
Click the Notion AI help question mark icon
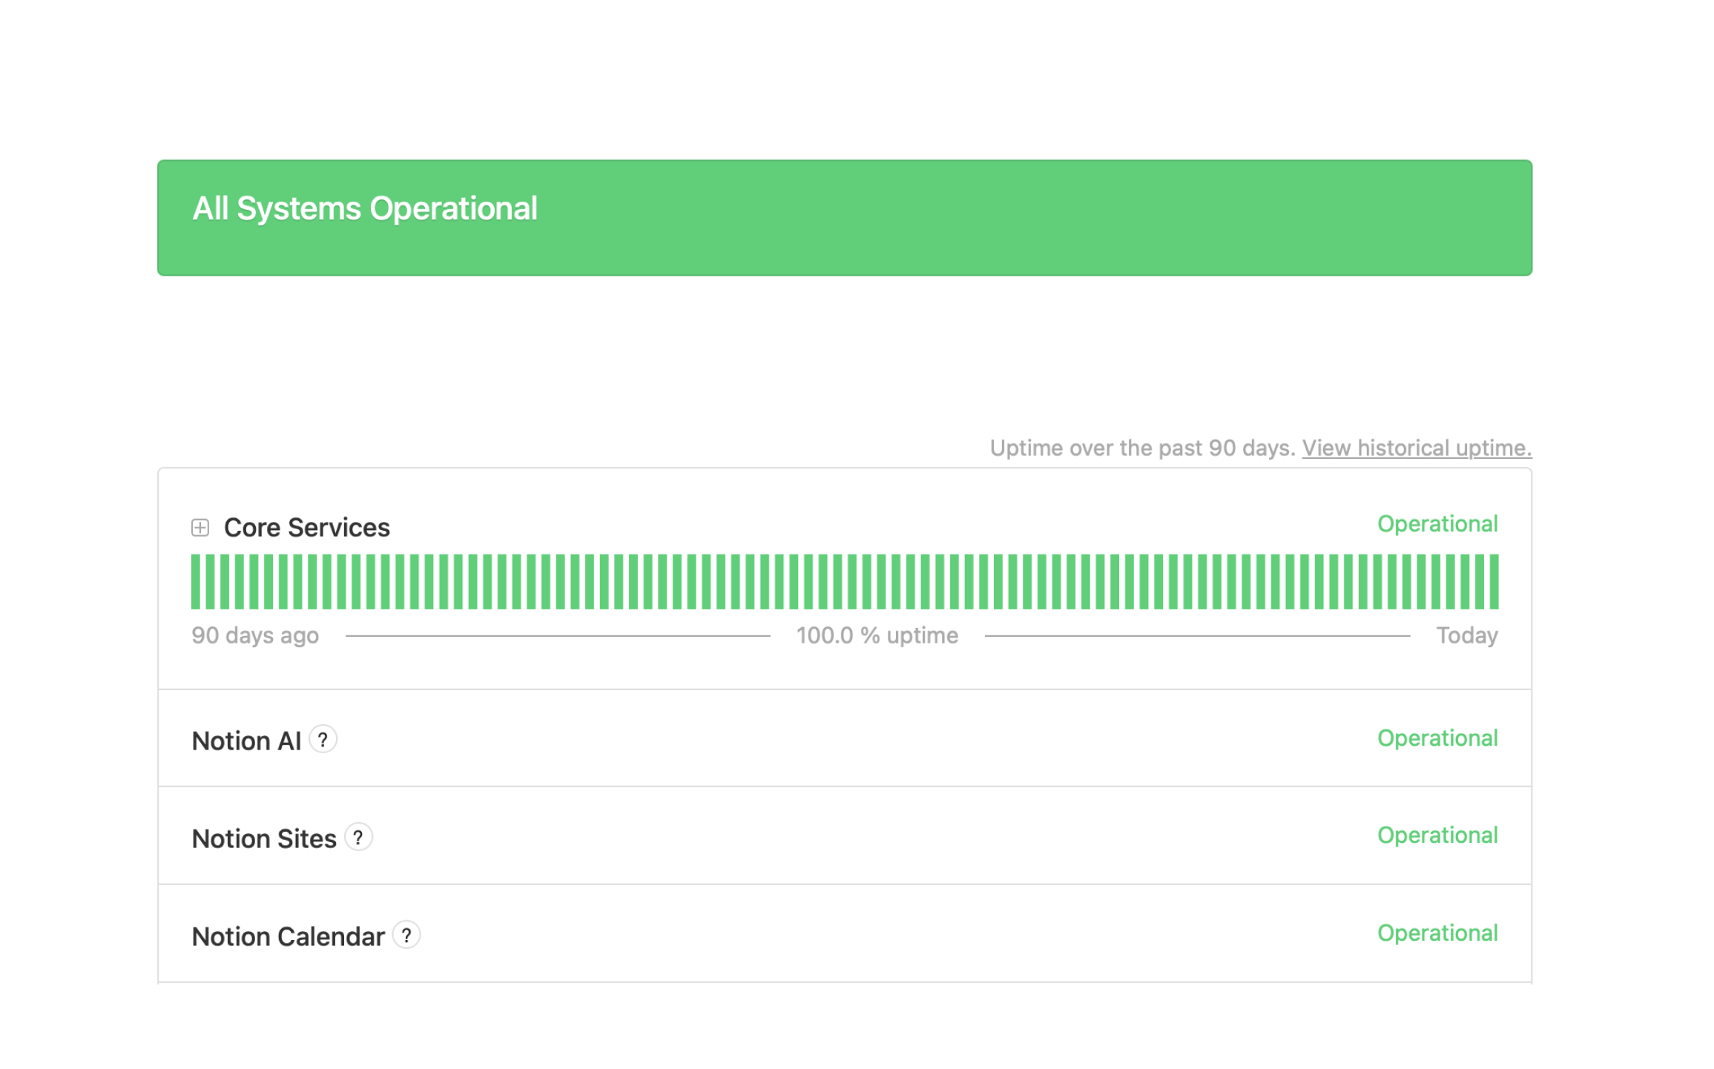(x=323, y=740)
